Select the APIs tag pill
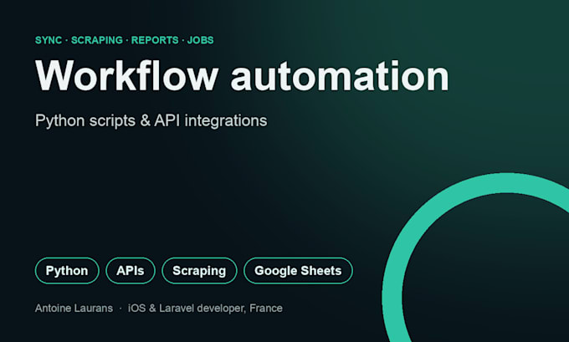The height and width of the screenshot is (342, 569). 131,271
